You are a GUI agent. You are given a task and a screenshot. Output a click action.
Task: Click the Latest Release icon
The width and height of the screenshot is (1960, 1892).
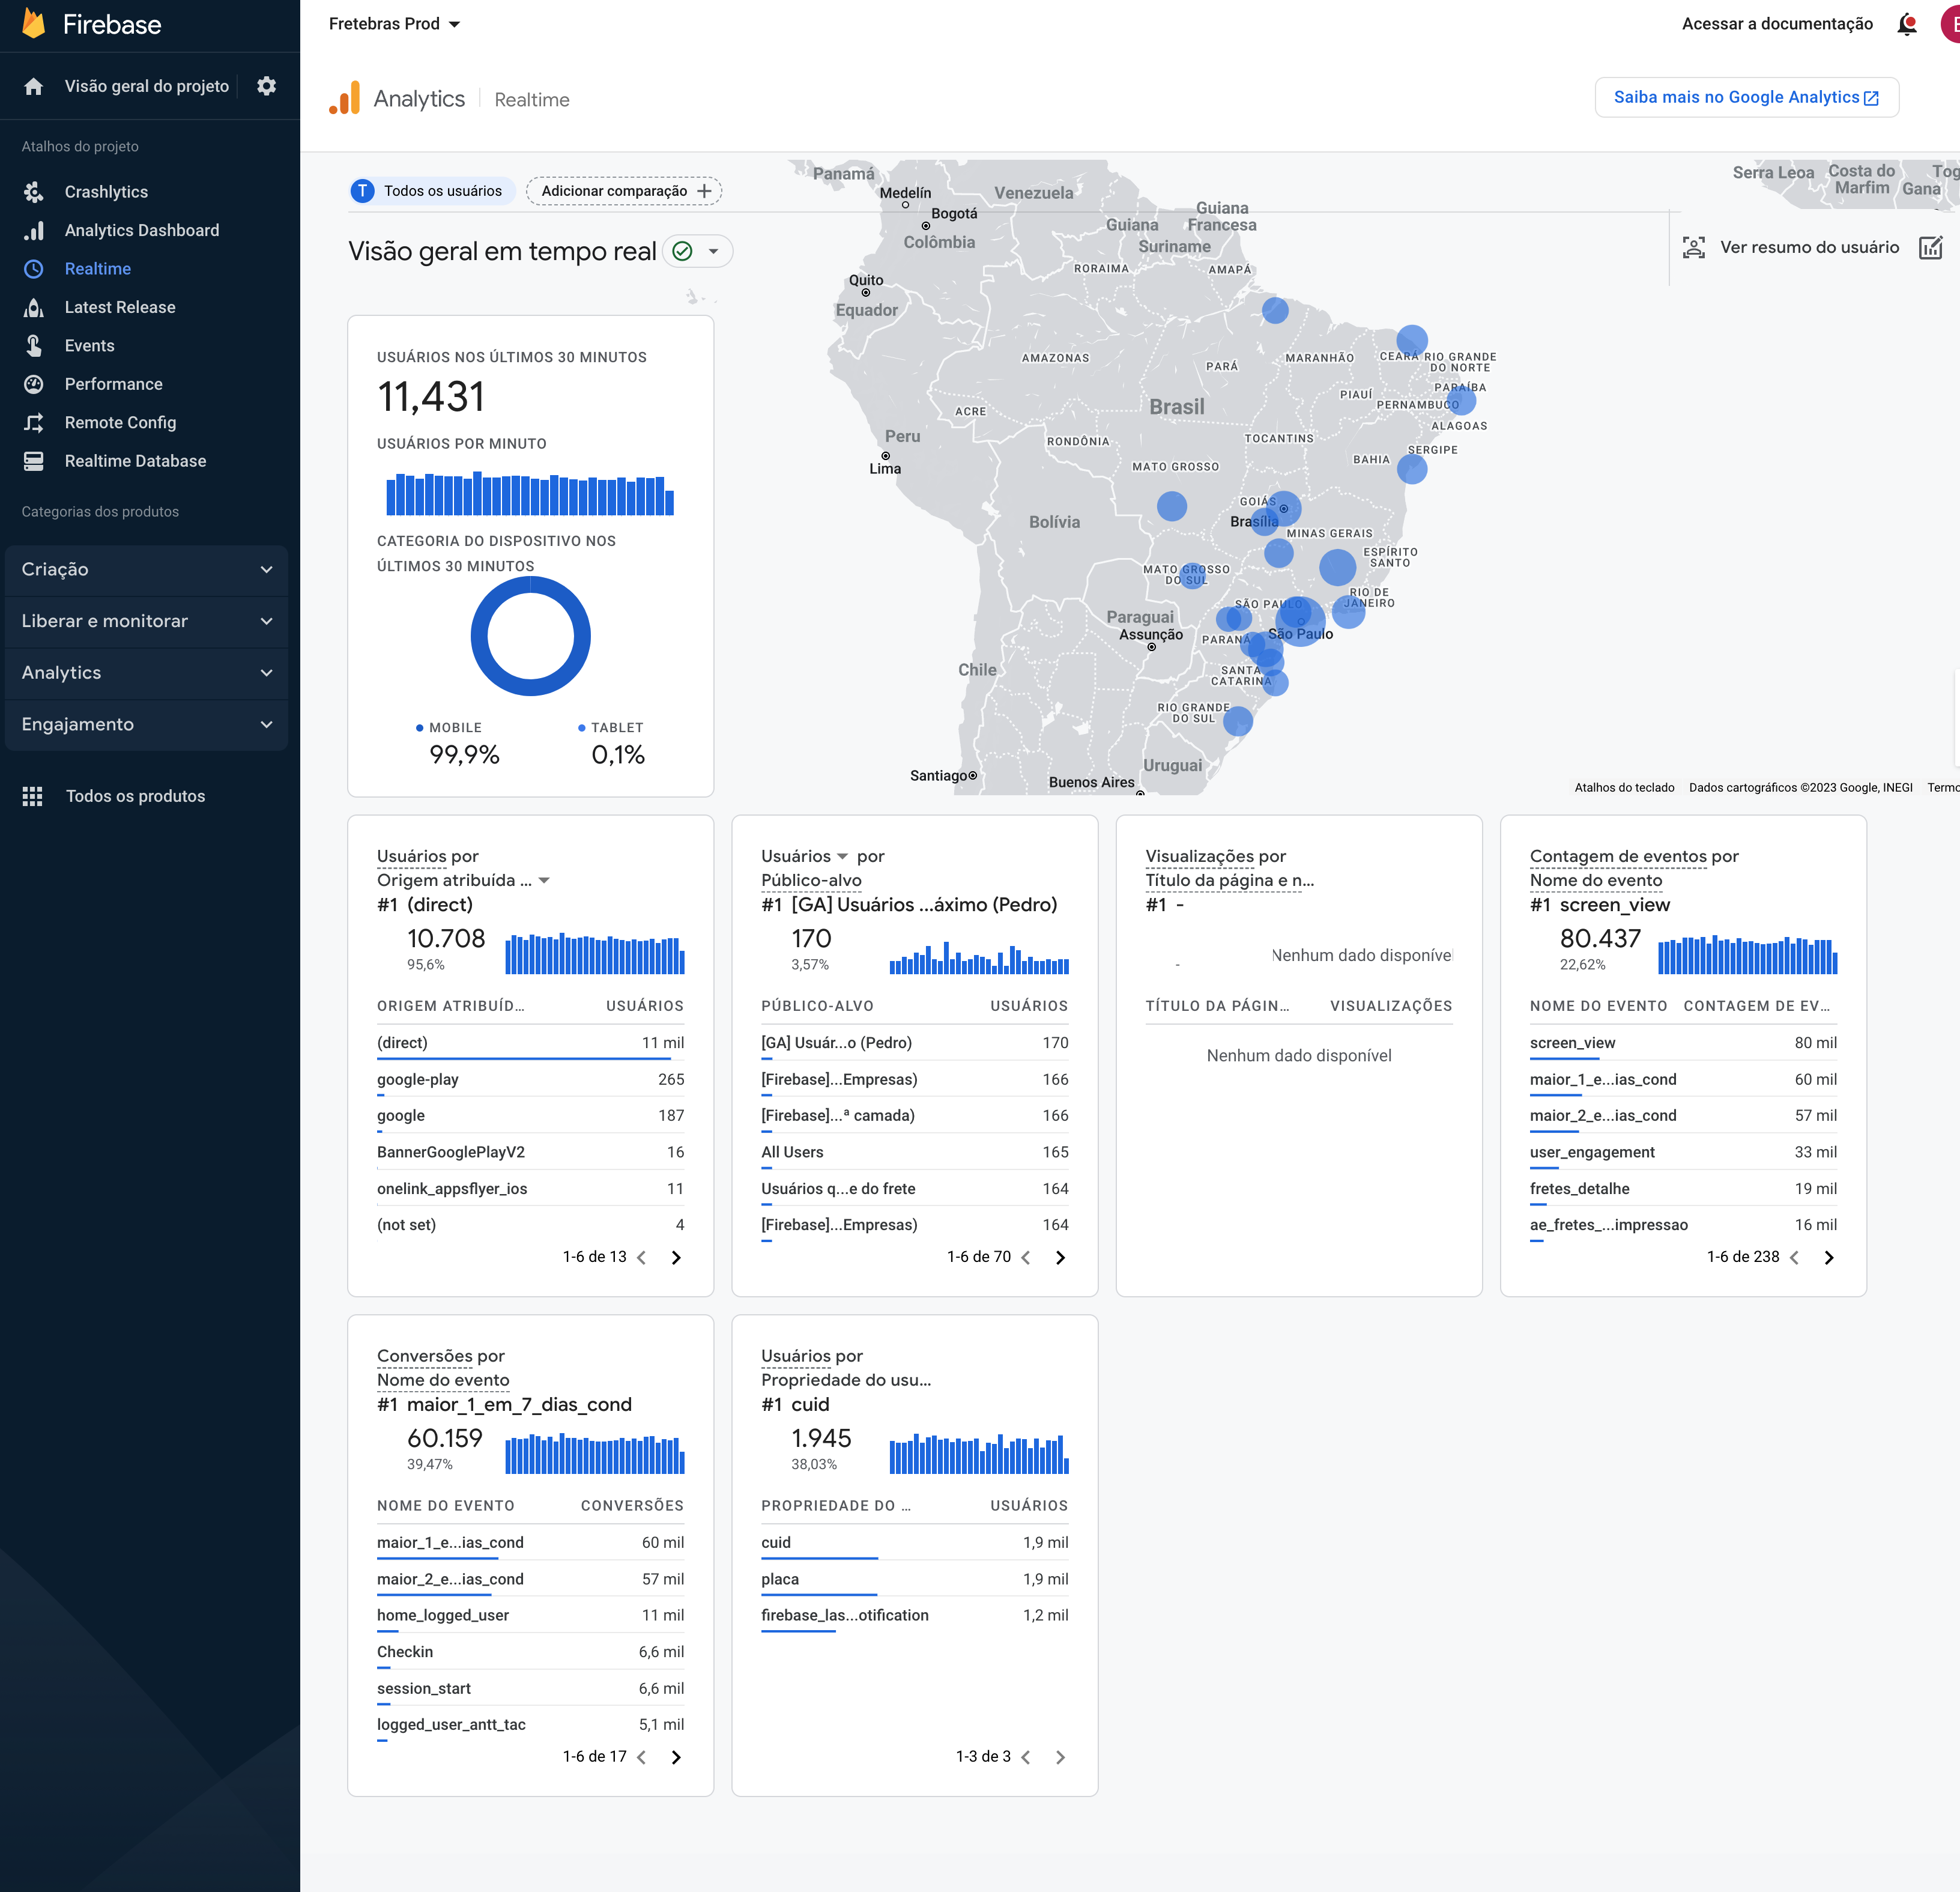coord(33,307)
